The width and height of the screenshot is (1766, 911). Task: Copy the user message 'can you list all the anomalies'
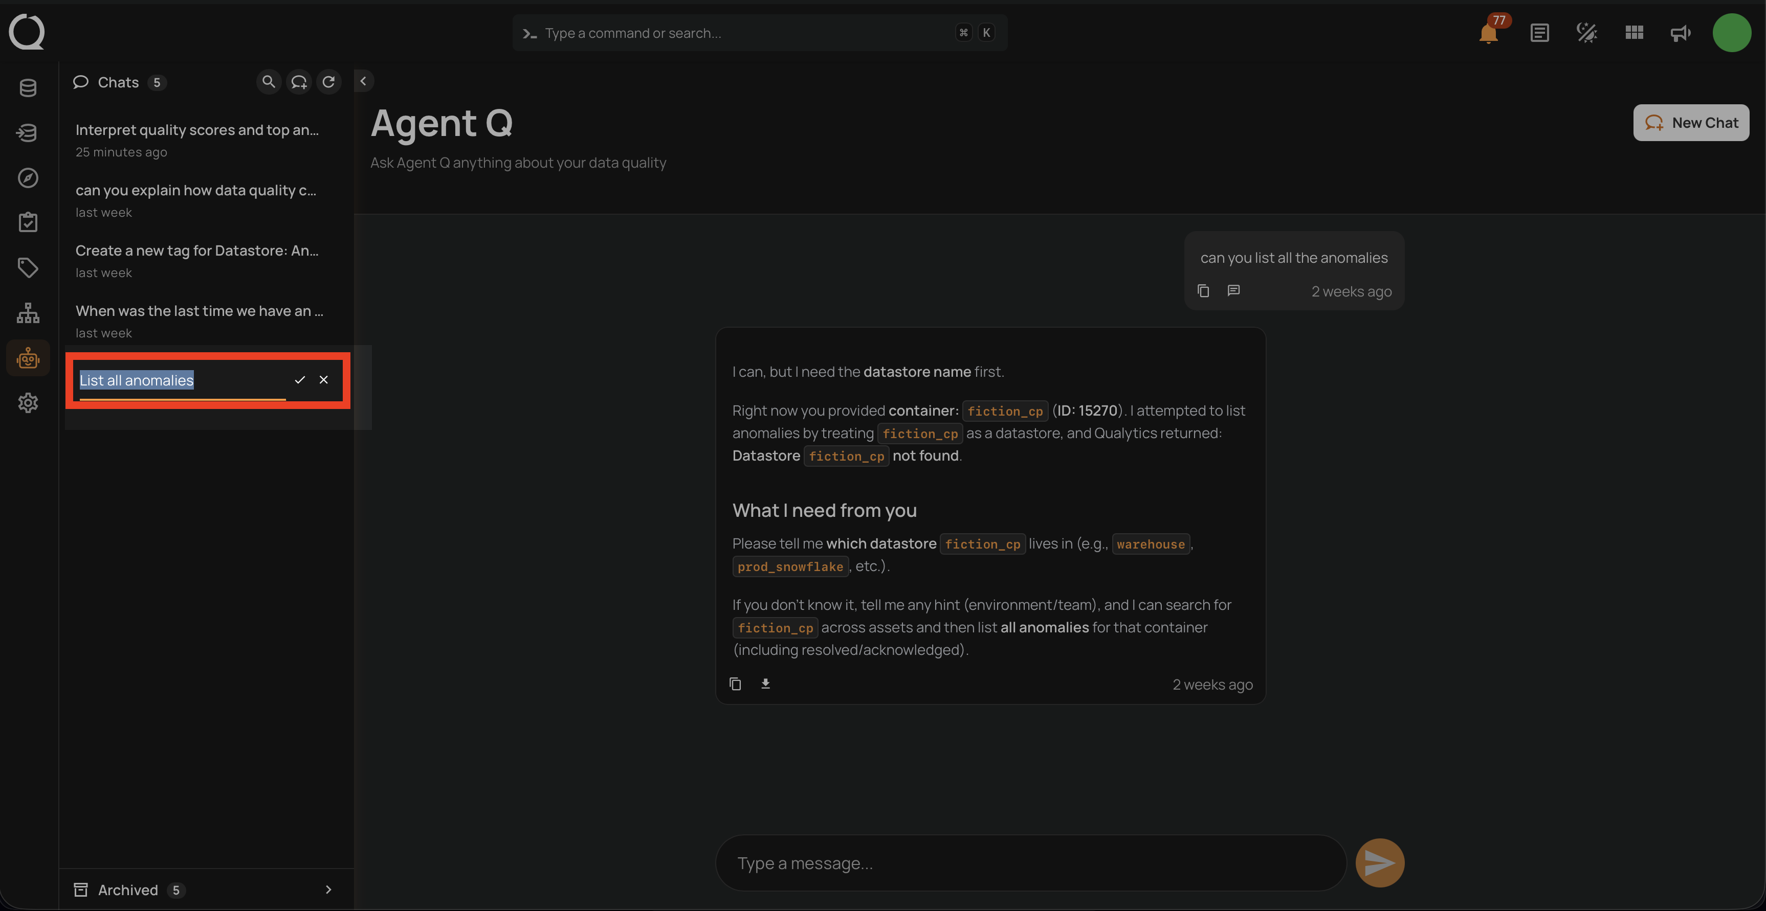(x=1203, y=291)
